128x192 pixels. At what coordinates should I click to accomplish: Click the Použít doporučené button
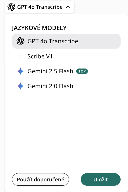click(x=40, y=180)
